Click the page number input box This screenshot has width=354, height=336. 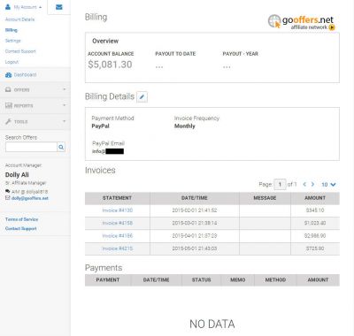[280, 185]
